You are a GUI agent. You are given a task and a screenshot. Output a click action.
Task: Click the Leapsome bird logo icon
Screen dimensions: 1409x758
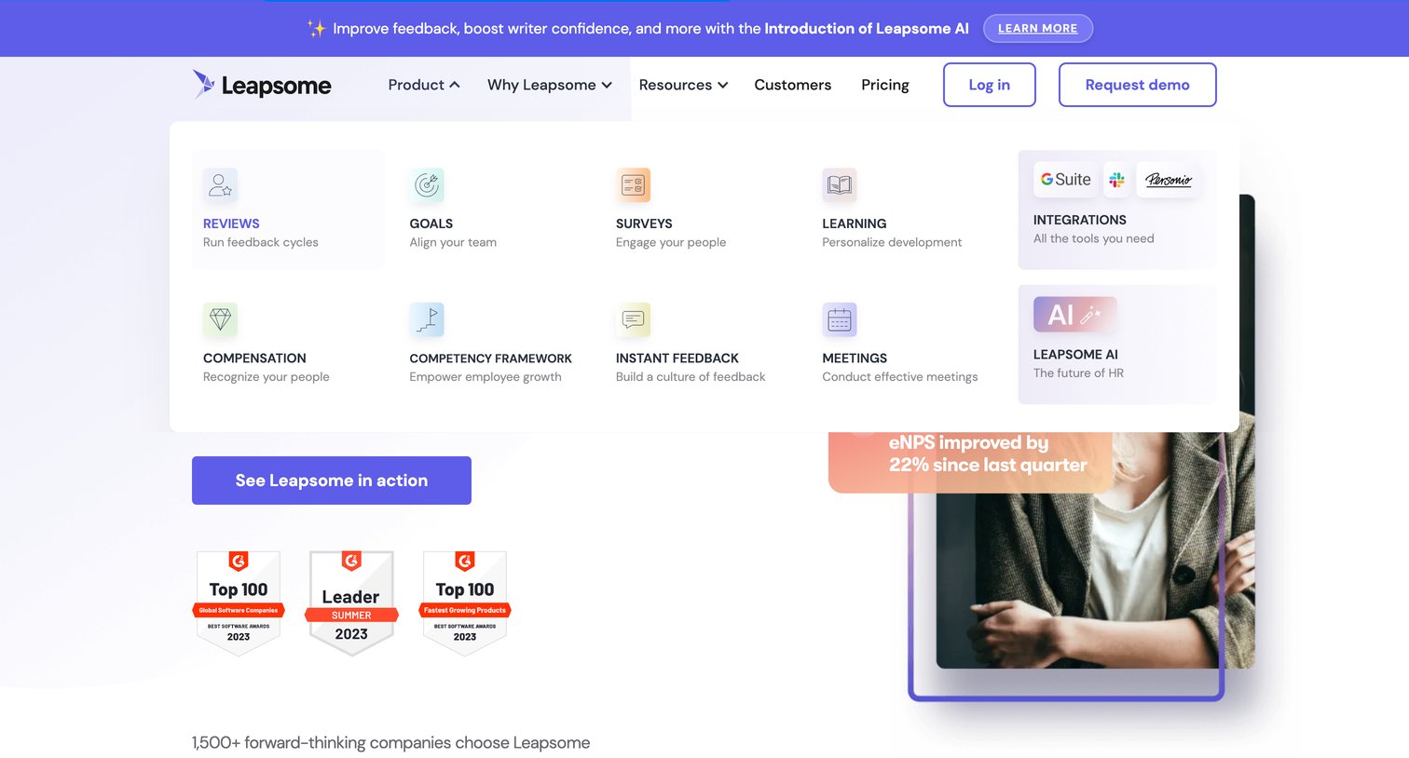coord(203,84)
